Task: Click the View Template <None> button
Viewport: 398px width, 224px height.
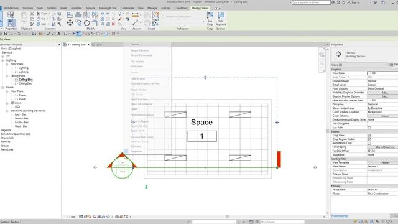Action: (x=382, y=162)
